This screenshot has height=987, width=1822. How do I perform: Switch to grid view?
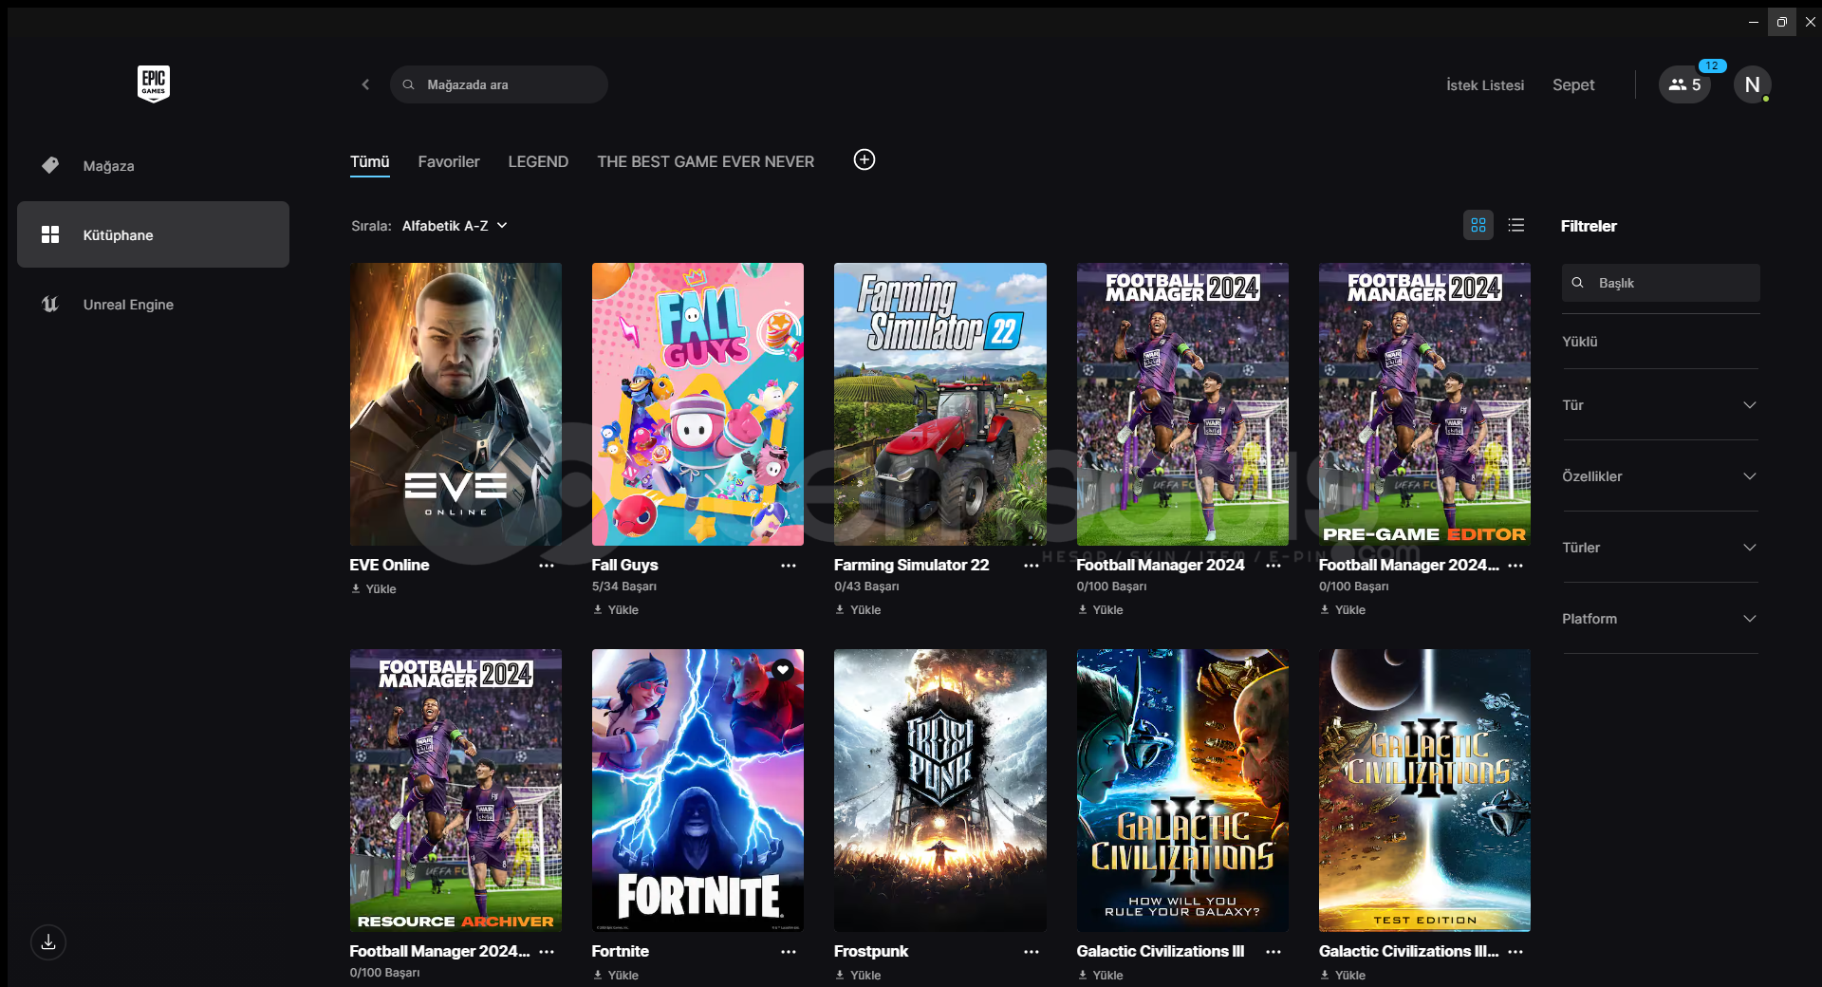pos(1478,225)
